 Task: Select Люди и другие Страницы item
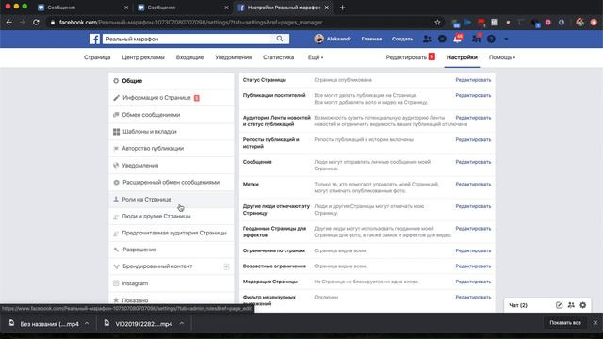171,216
